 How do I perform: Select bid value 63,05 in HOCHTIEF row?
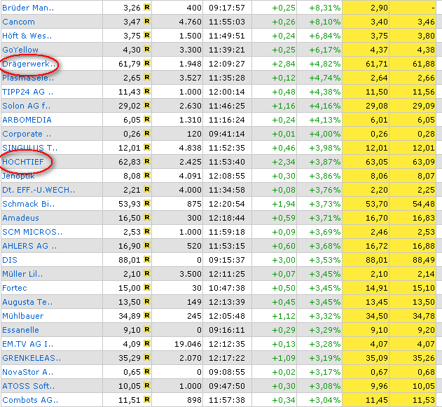[x=377, y=162]
